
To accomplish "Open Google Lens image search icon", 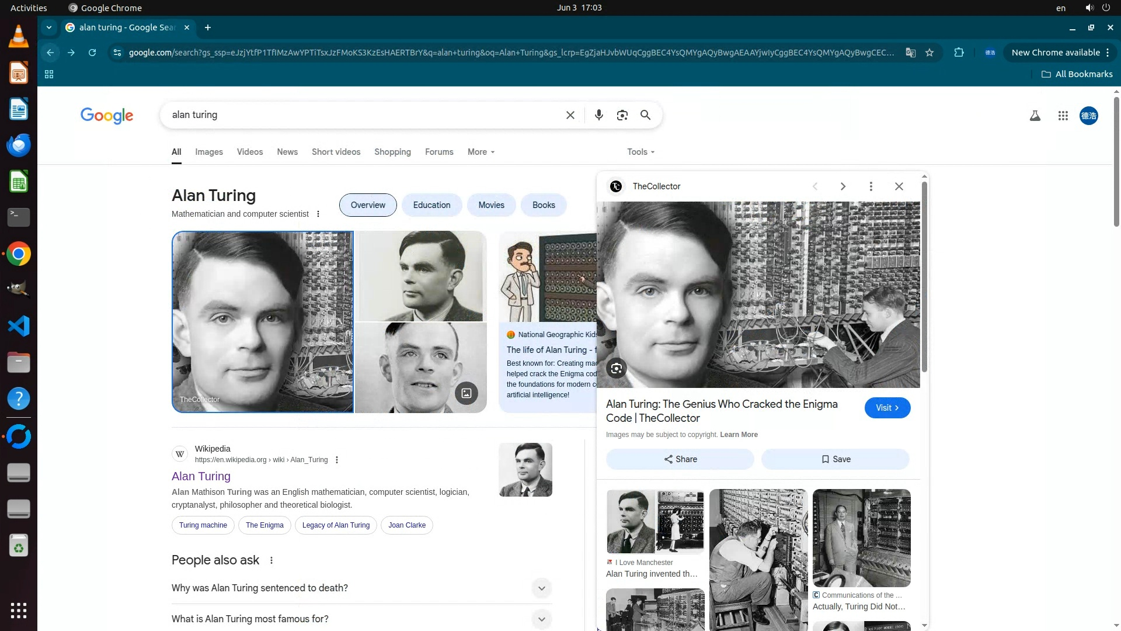I will [x=622, y=115].
